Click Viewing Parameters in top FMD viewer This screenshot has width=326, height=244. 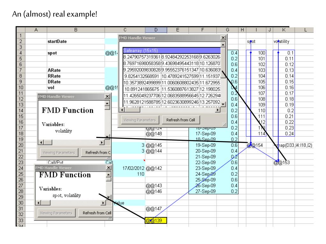[x=139, y=120]
